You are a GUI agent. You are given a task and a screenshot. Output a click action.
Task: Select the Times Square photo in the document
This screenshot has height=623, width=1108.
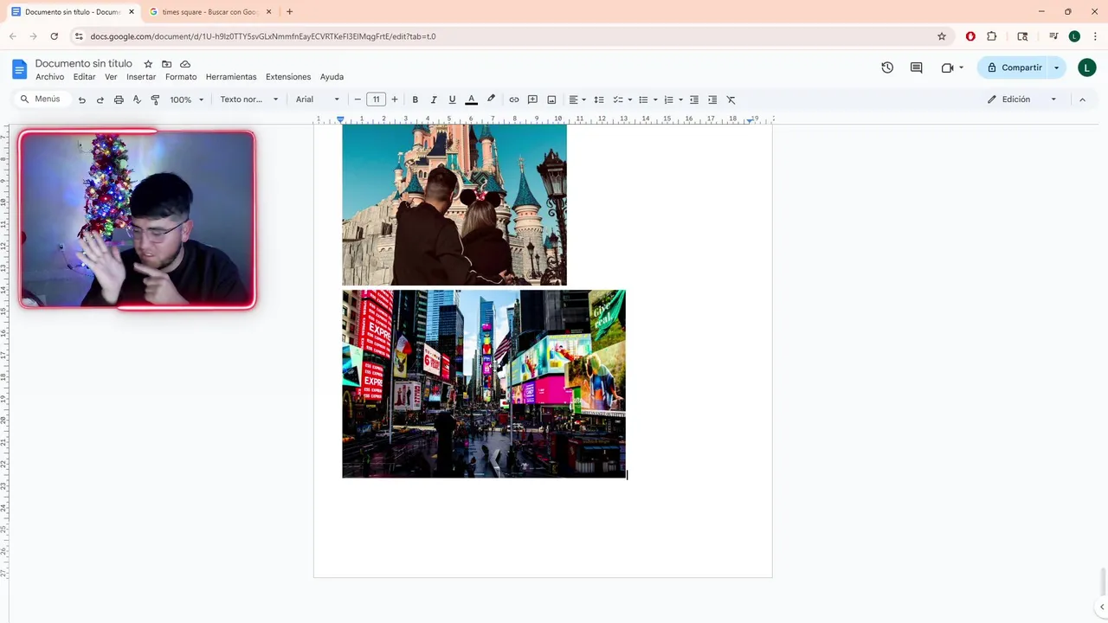tap(484, 383)
